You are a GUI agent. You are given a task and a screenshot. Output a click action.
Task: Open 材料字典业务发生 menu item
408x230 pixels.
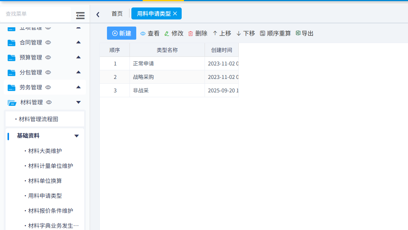[x=53, y=226]
